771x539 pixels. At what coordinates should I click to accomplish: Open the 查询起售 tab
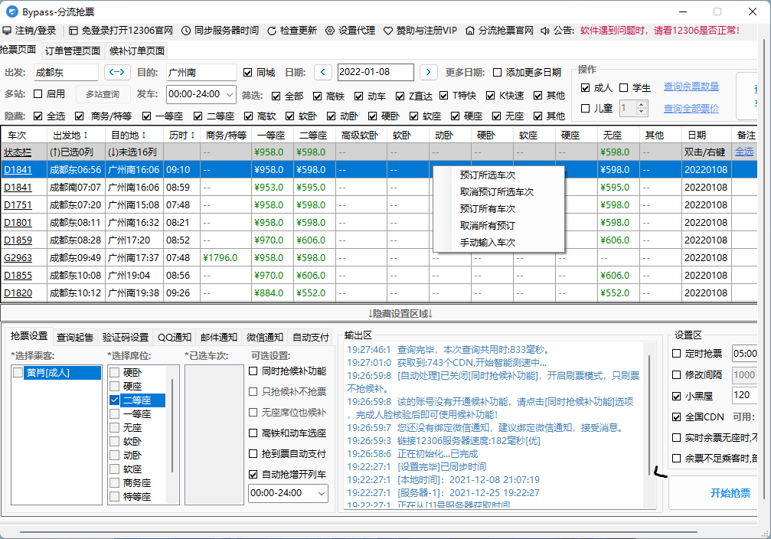pos(75,338)
